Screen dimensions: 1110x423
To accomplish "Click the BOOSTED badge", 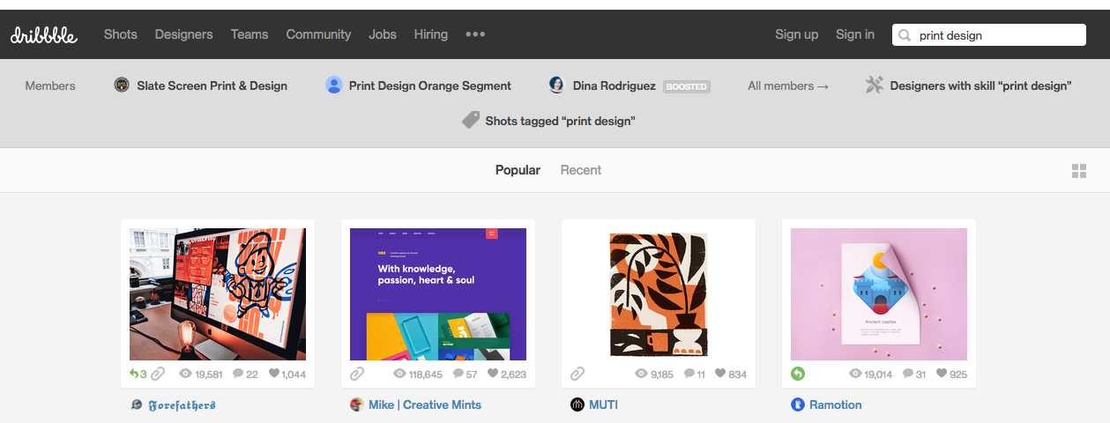I will tap(687, 86).
